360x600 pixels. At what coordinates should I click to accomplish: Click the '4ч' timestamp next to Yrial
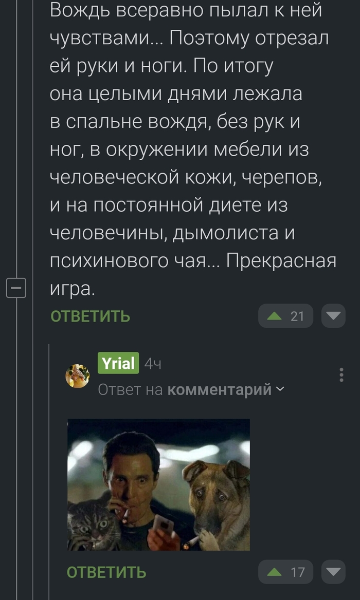click(x=153, y=365)
